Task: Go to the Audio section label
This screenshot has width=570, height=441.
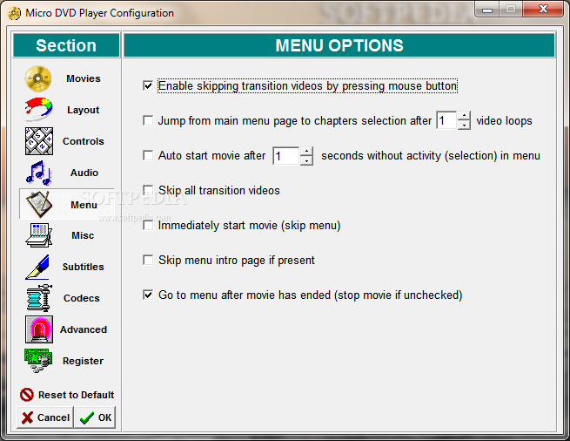Action: pyautogui.click(x=84, y=173)
